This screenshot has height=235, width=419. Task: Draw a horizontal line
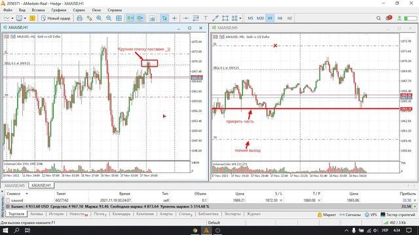click(x=186, y=18)
